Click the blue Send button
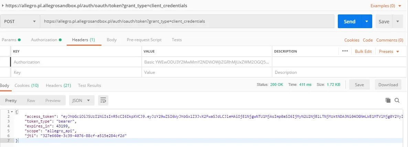 pyautogui.click(x=349, y=21)
